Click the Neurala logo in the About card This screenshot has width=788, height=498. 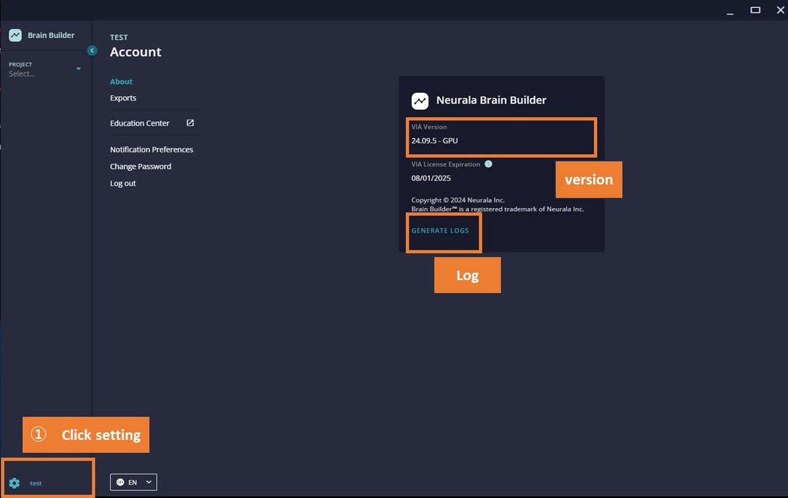(420, 100)
